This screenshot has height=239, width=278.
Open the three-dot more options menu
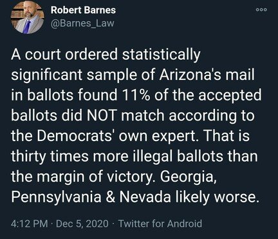coord(262,10)
